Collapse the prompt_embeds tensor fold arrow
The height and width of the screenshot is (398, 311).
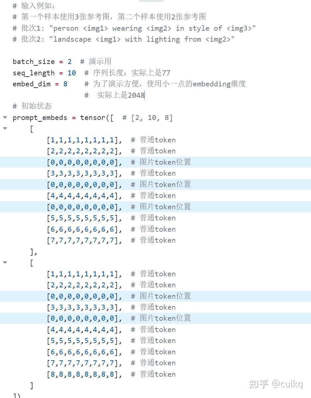pyautogui.click(x=5, y=117)
